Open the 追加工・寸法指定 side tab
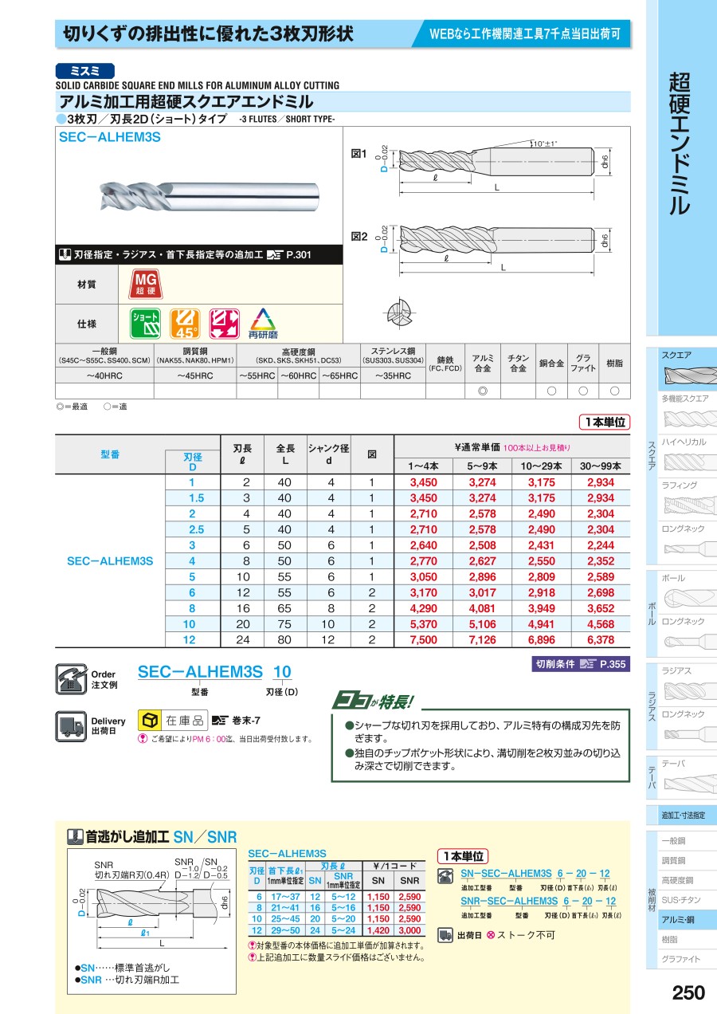Viewport: 717px width, 1014px height. coord(684,816)
